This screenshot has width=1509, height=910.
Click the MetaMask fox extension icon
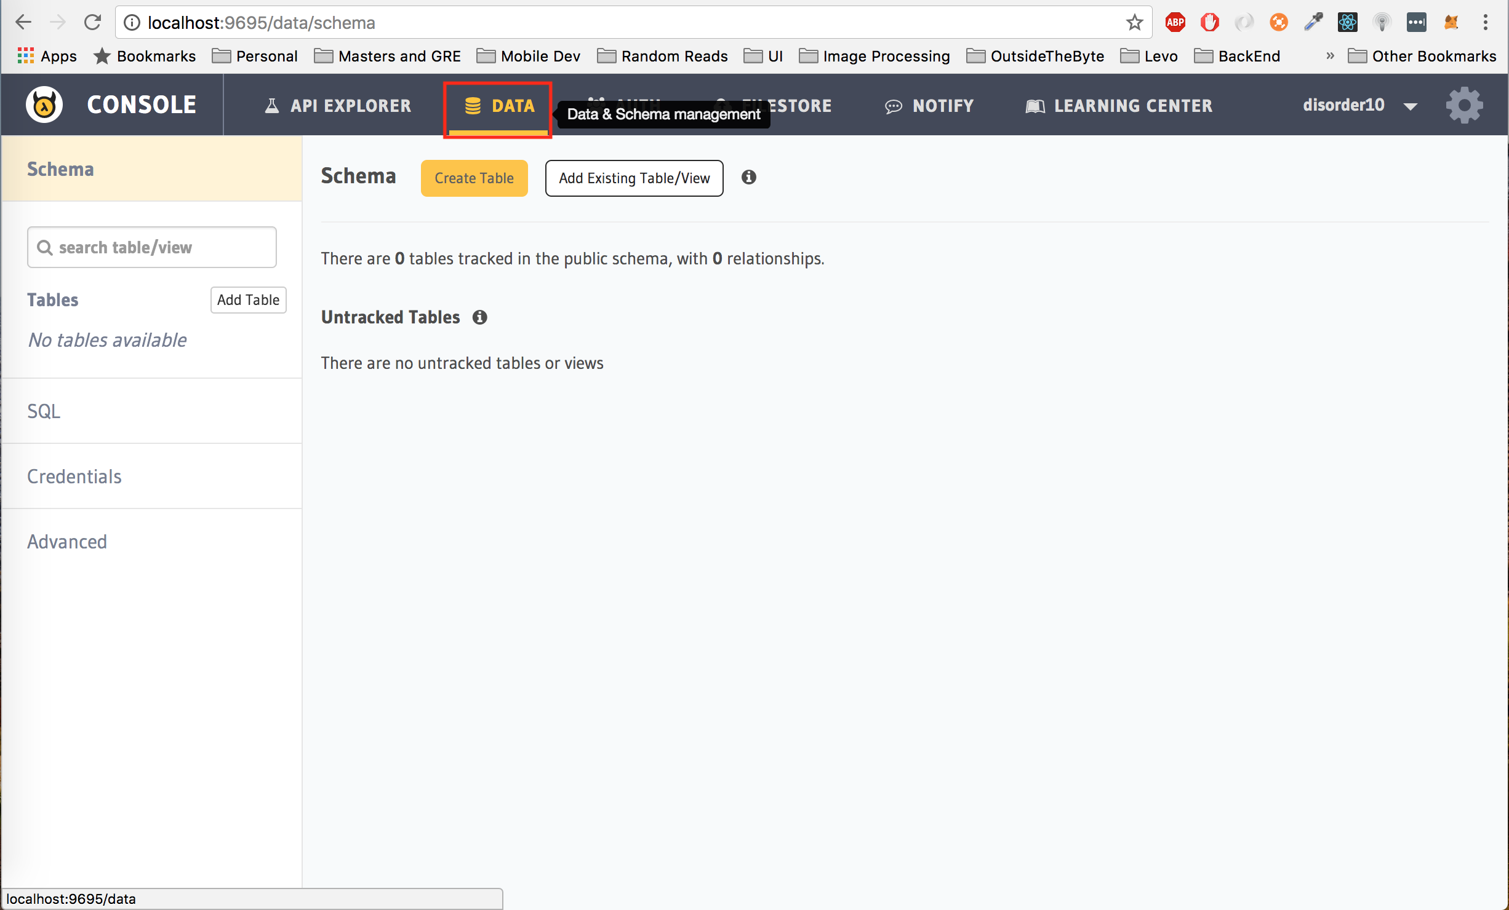pyautogui.click(x=1451, y=23)
